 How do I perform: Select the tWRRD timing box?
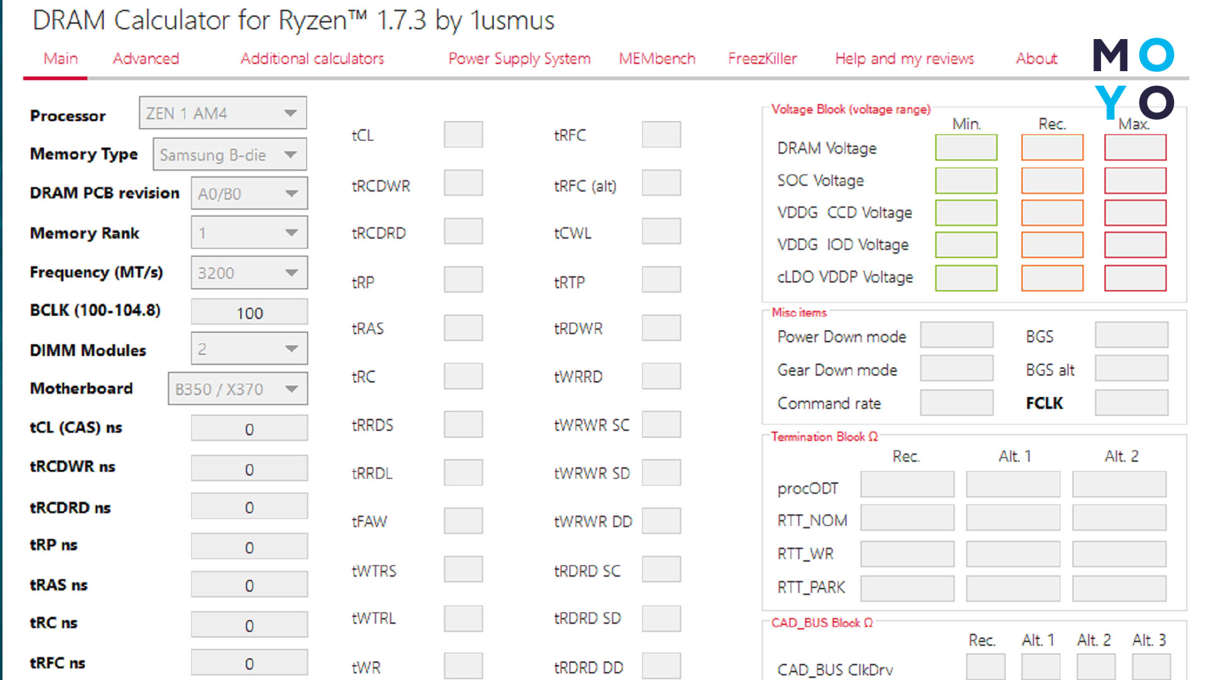(x=661, y=376)
